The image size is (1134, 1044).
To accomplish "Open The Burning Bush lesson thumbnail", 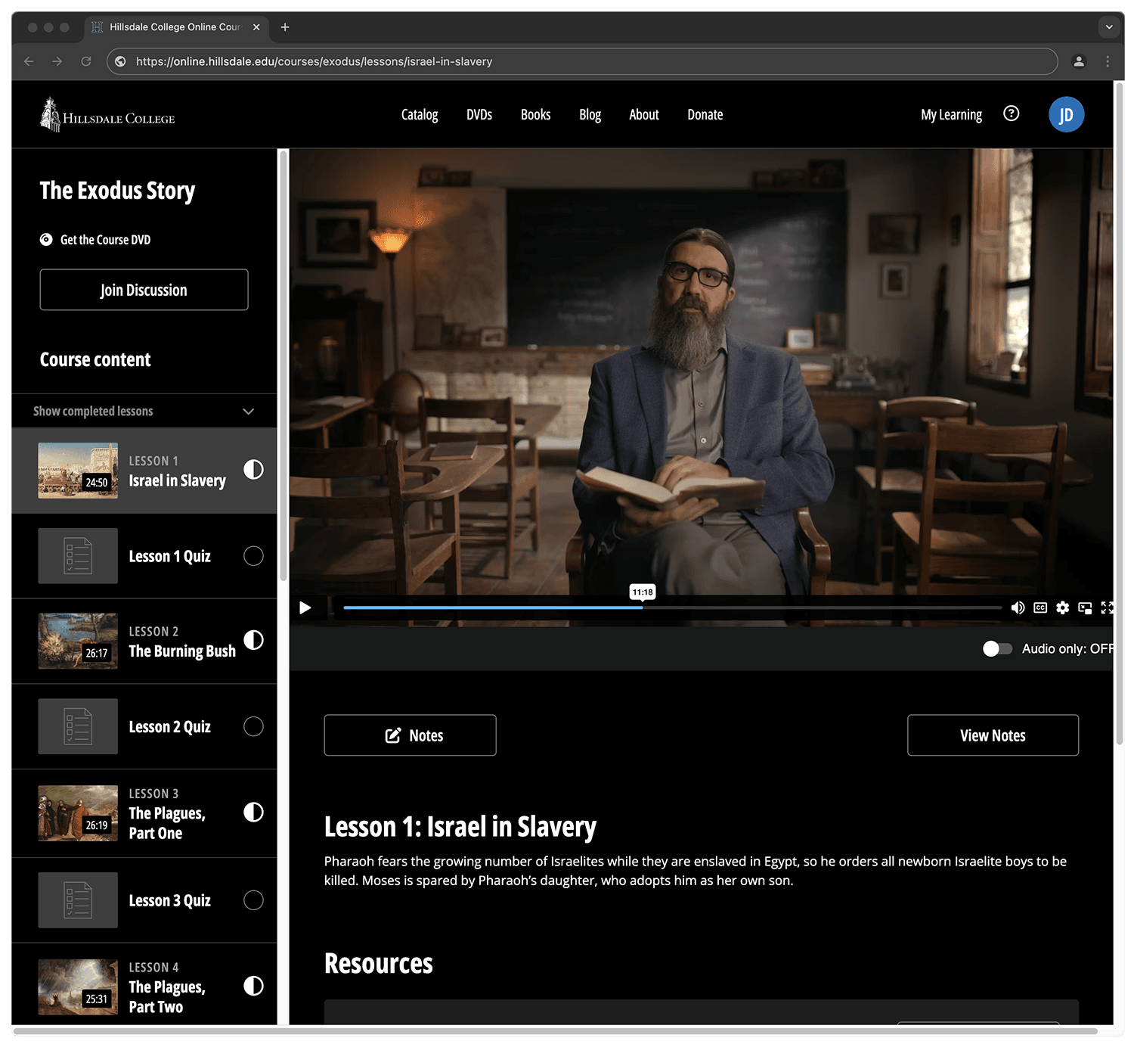I will click(77, 640).
